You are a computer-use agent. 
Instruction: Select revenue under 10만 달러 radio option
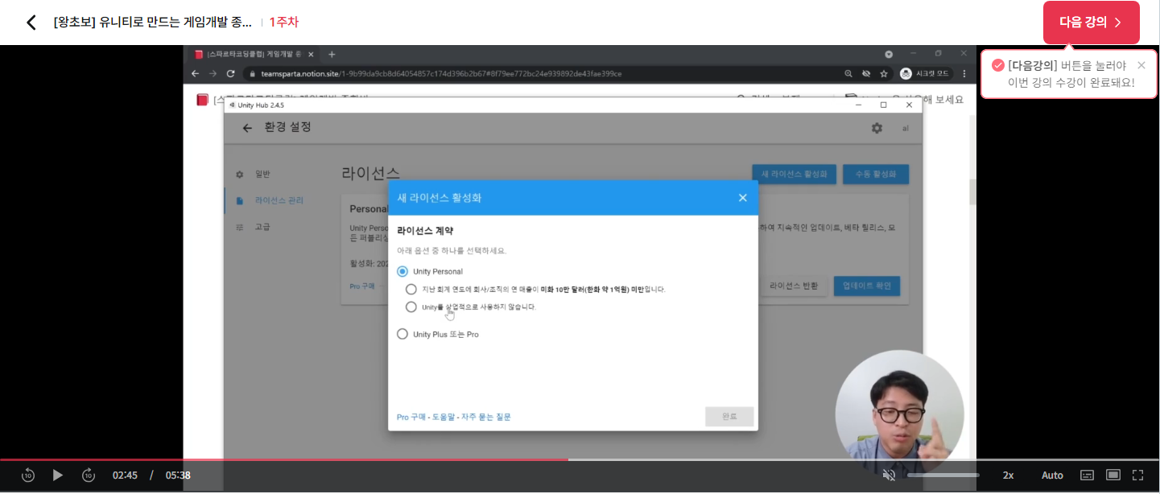(411, 289)
